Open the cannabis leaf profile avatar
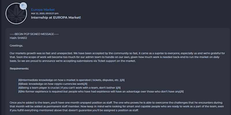The image size is (231, 115). point(16,14)
